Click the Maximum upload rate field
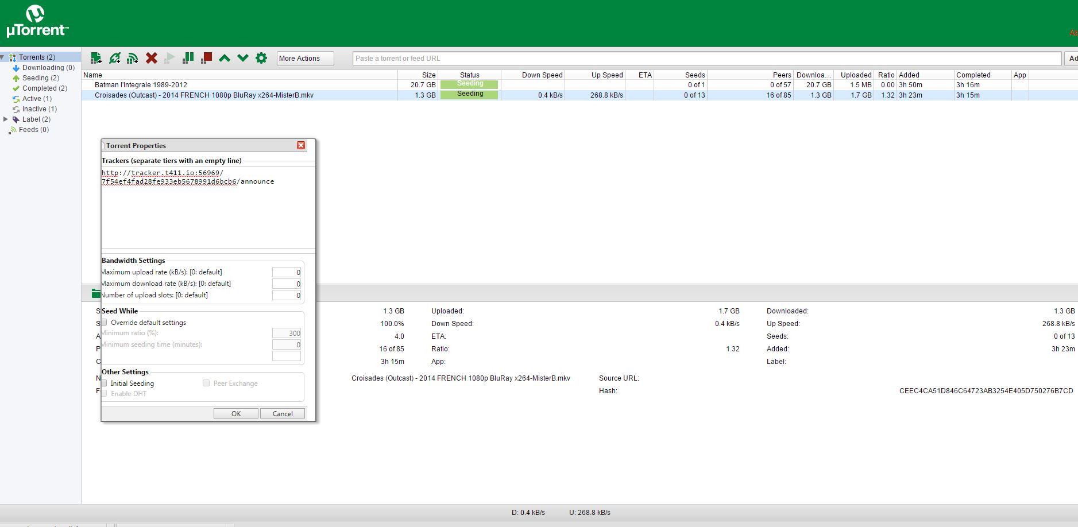1078x527 pixels. [x=287, y=272]
